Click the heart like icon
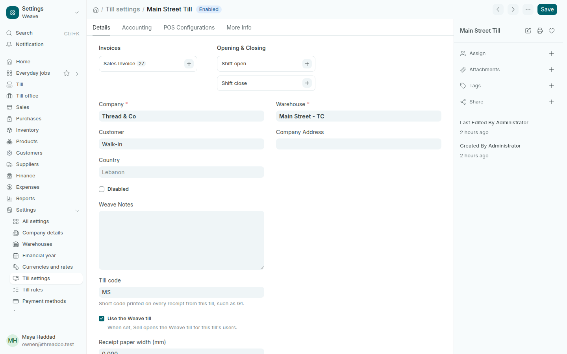This screenshot has width=567, height=354. [x=552, y=31]
